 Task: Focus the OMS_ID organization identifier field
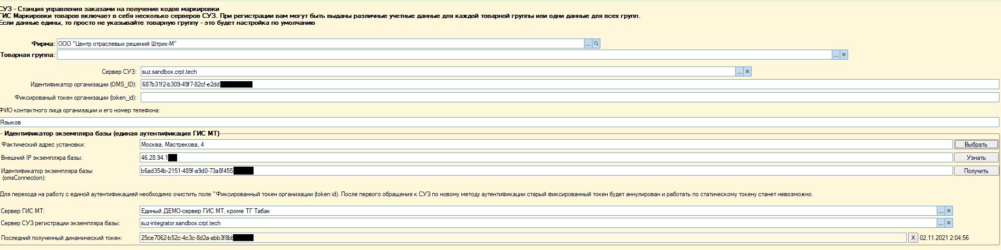(569, 84)
